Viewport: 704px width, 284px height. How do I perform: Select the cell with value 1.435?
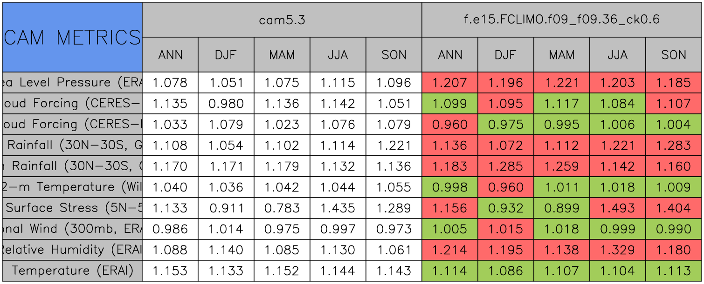click(x=338, y=208)
